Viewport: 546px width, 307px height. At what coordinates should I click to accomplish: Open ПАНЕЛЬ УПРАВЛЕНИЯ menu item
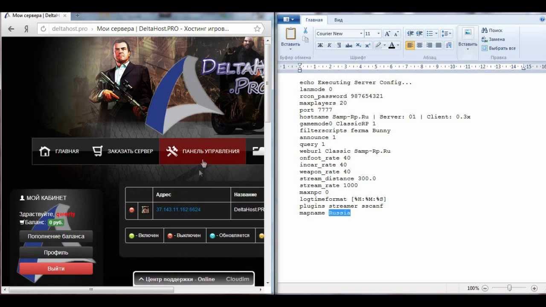203,151
